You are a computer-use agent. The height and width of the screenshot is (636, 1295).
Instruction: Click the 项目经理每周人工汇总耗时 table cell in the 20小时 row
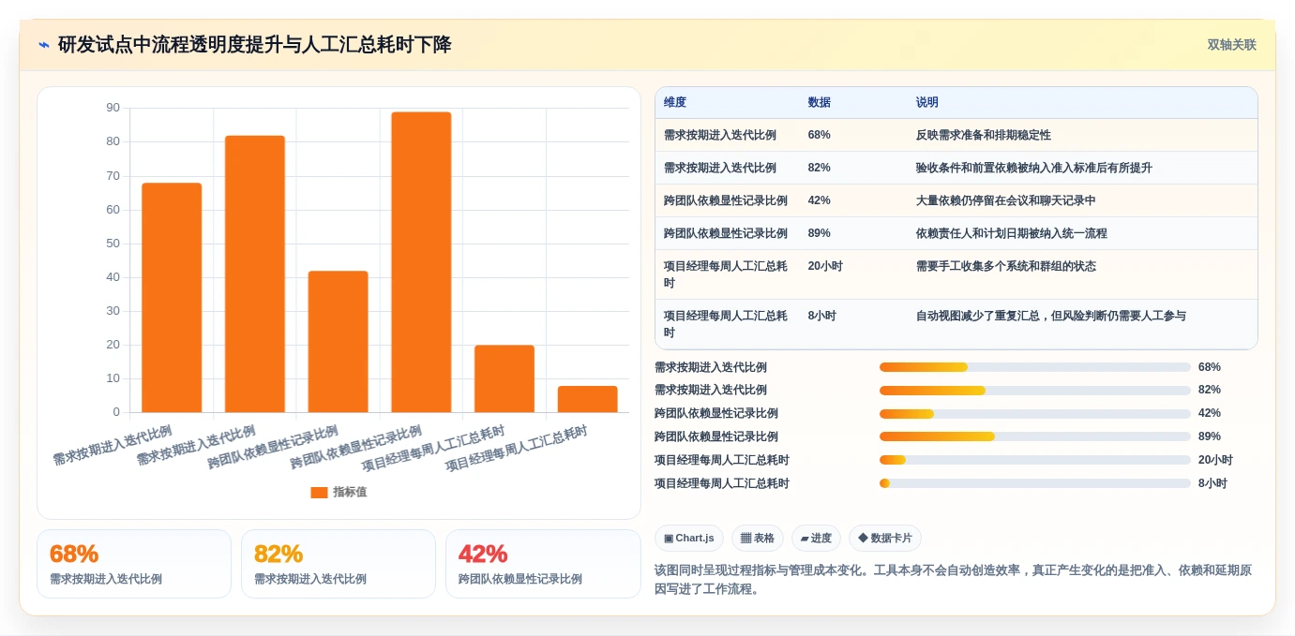pos(726,274)
